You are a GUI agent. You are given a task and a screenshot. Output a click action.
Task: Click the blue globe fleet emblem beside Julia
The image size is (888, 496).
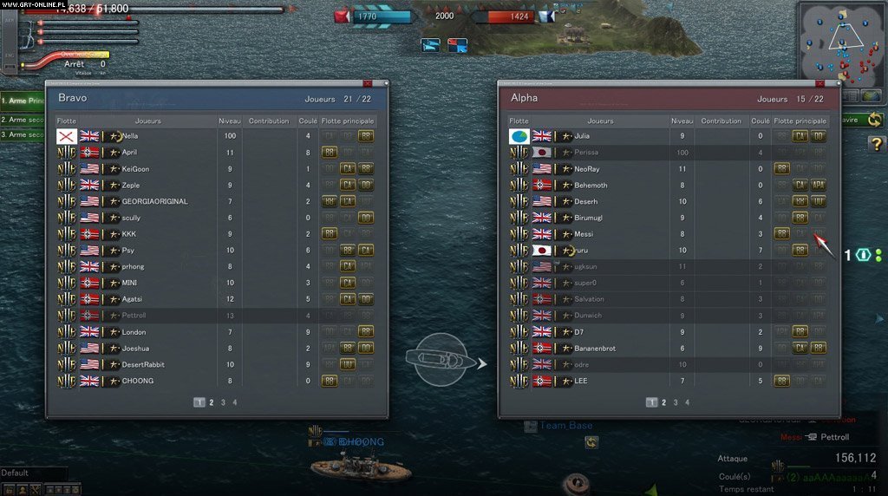(519, 136)
